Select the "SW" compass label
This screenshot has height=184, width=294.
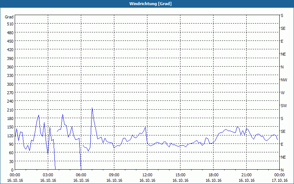(x=284, y=106)
